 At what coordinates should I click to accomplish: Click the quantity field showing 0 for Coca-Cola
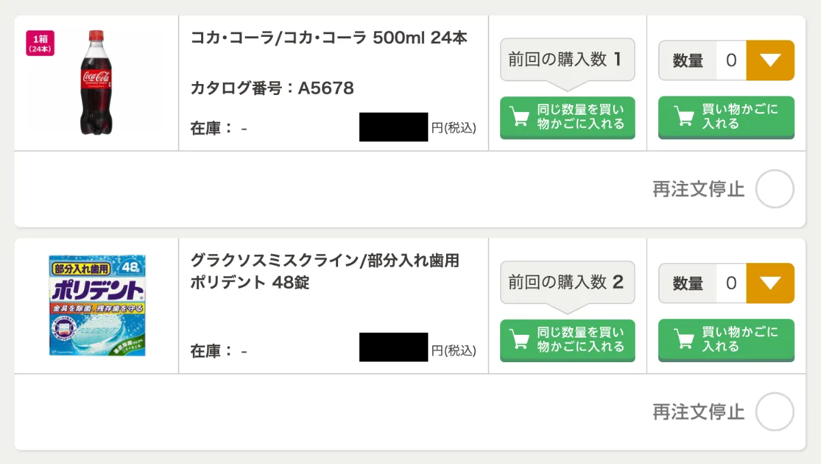[x=731, y=60]
